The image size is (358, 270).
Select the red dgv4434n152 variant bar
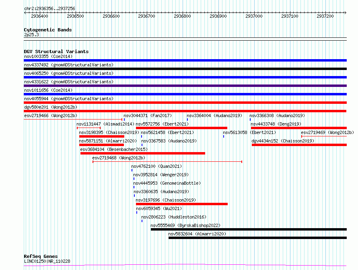pyautogui.click(x=299, y=145)
